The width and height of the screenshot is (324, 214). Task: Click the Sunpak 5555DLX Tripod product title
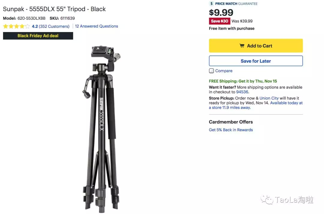pyautogui.click(x=54, y=9)
